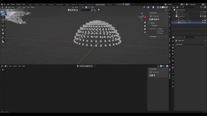Click the viewport funnel filter icon

(99, 10)
